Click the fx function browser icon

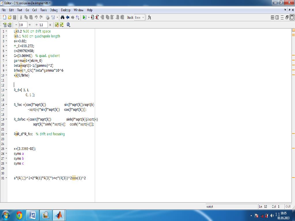(x=149, y=18)
